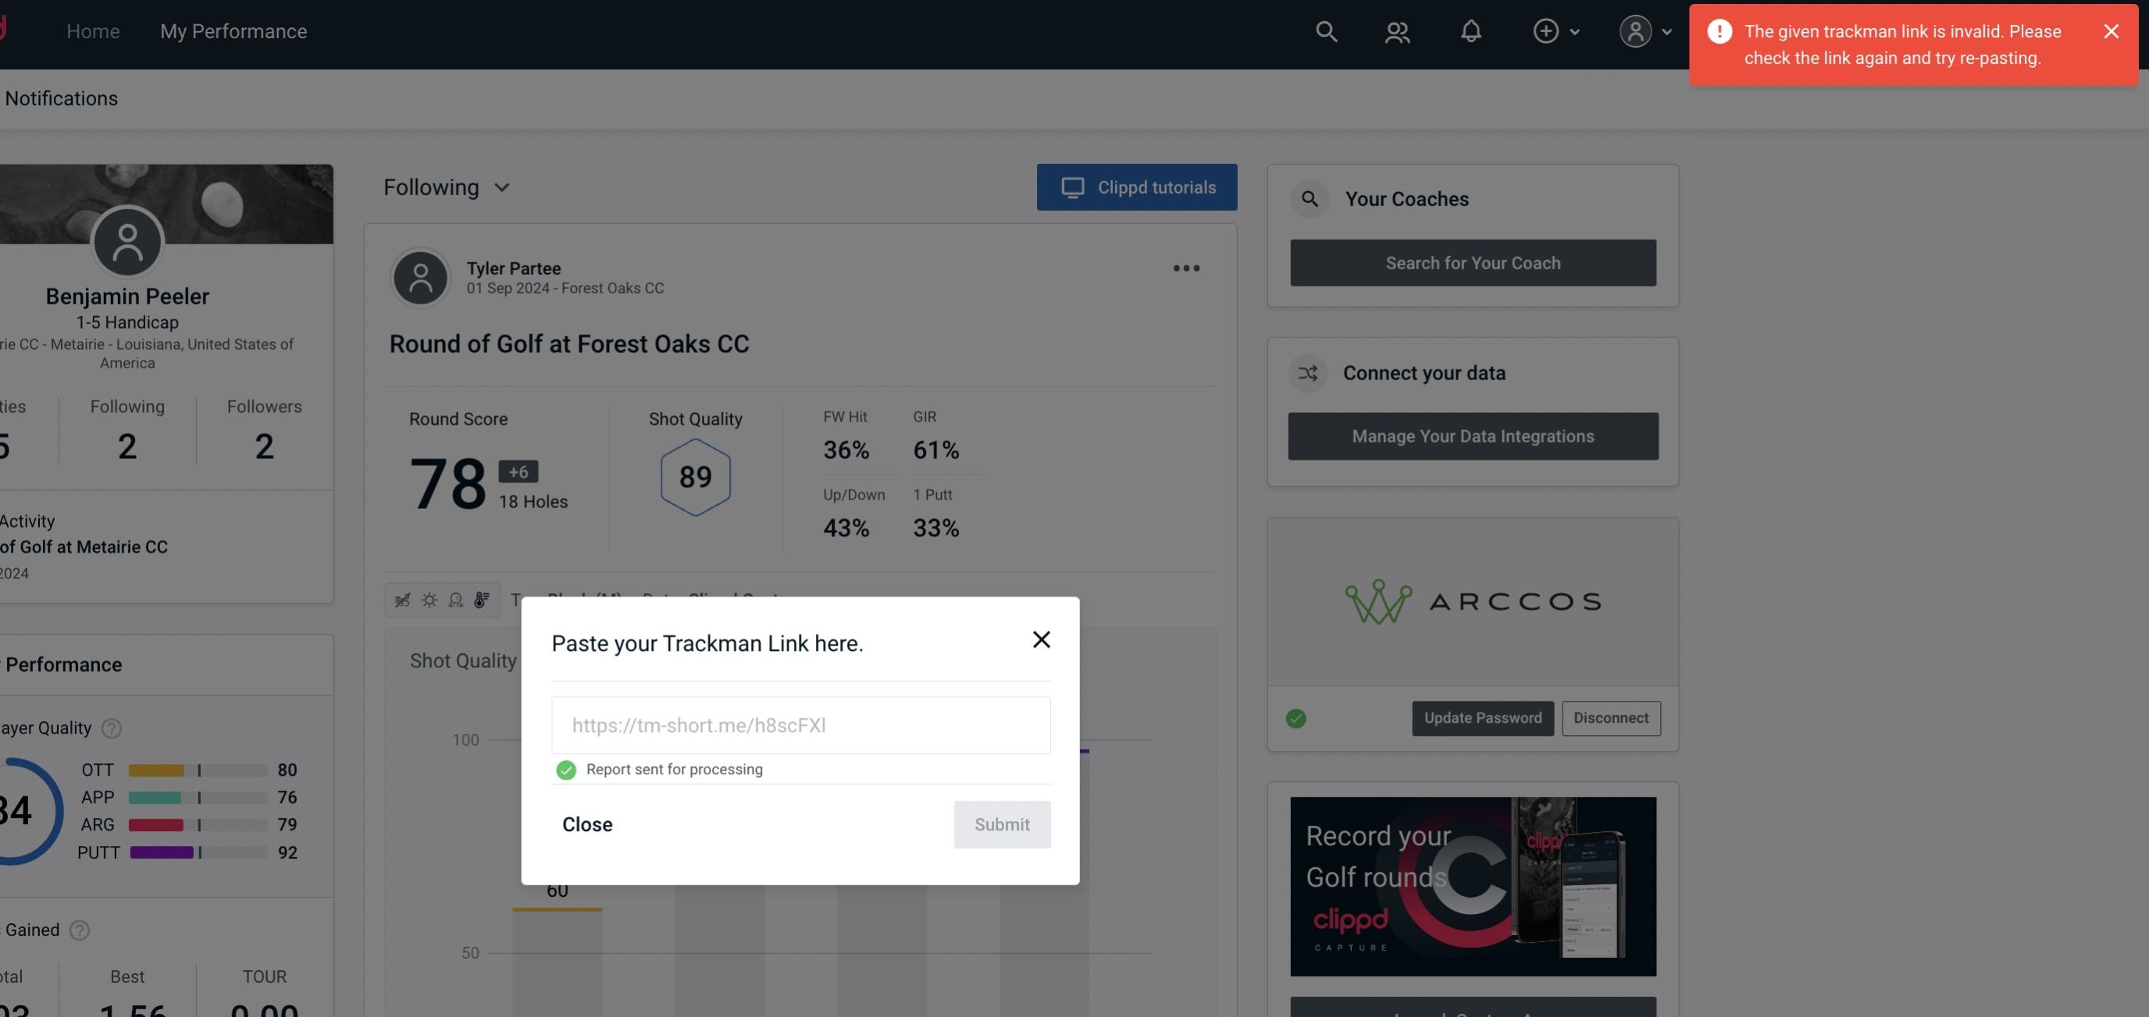2149x1017 pixels.
Task: Expand the user profile dropdown in header
Action: [1643, 30]
